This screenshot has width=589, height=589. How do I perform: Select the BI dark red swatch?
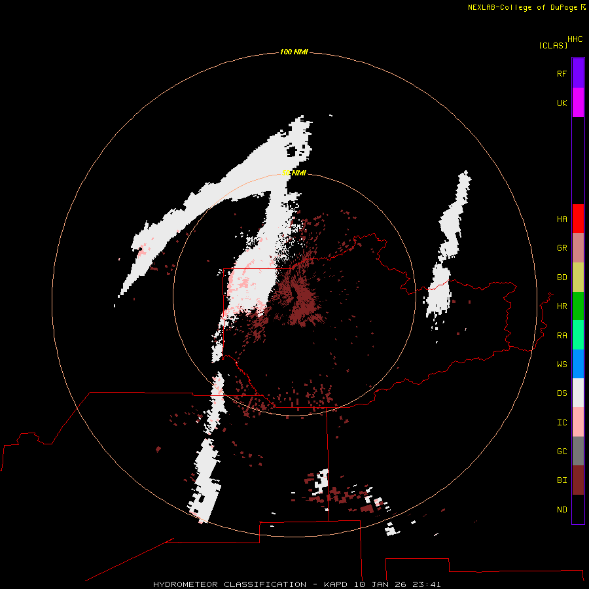coord(578,480)
